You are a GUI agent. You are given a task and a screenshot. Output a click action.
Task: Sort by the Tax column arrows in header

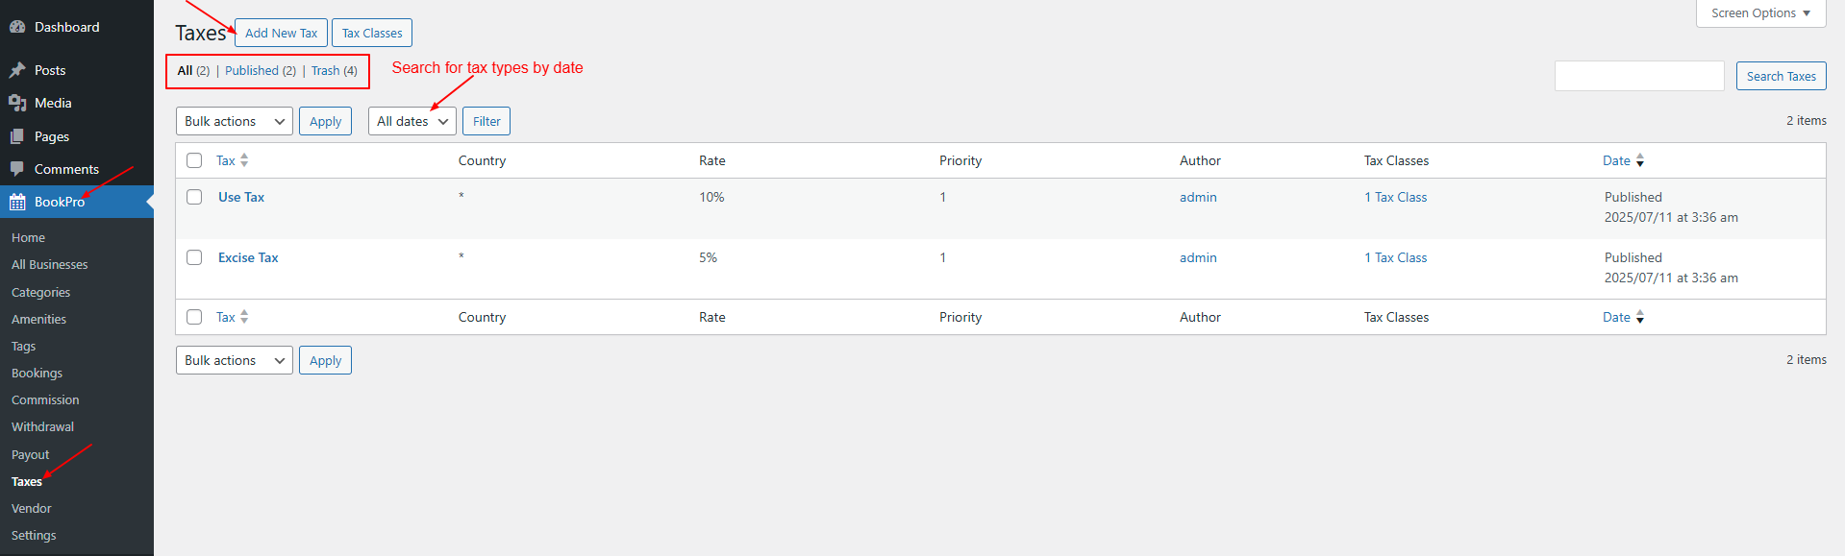(x=244, y=160)
